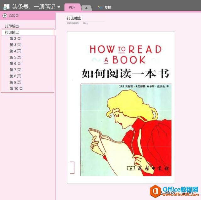This screenshot has width=201, height=200.
Task: Click the 22:09 page time stamp
Action: (x=85, y=23)
